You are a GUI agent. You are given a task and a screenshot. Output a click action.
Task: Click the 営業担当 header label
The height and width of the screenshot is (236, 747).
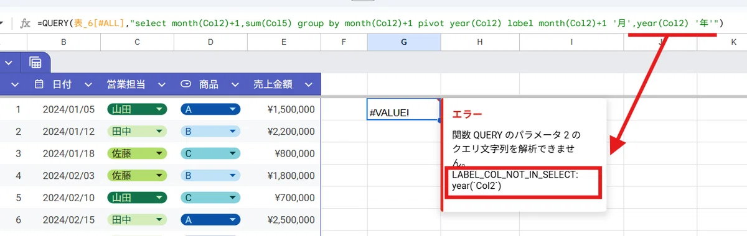point(126,84)
